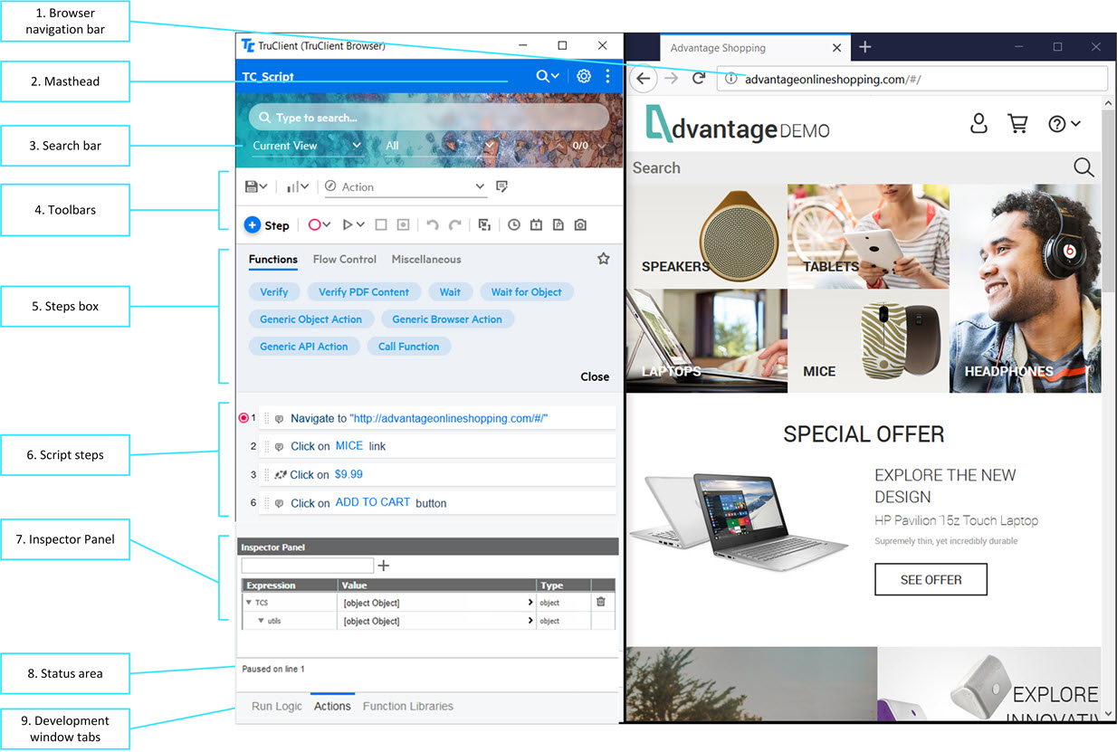1117x752 pixels.
Task: Add a new step with Step button
Action: (267, 225)
